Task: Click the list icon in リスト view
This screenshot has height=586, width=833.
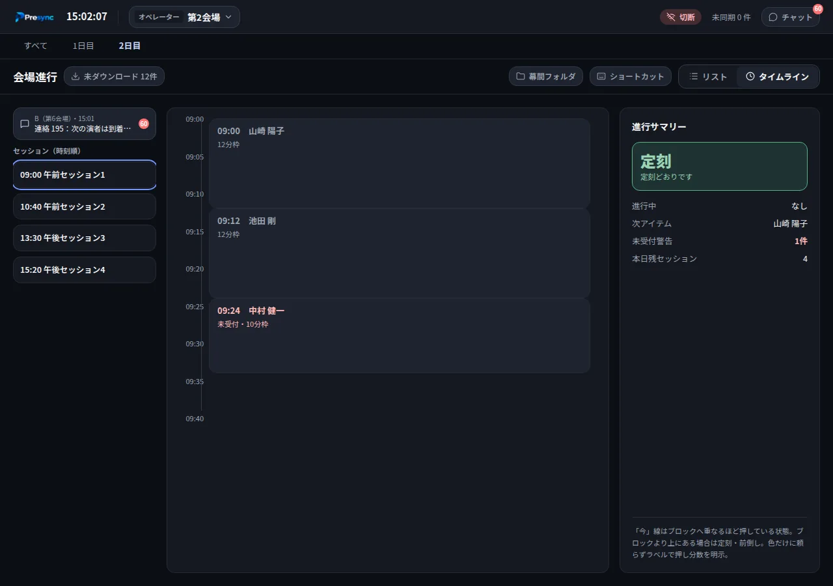Action: coord(694,76)
